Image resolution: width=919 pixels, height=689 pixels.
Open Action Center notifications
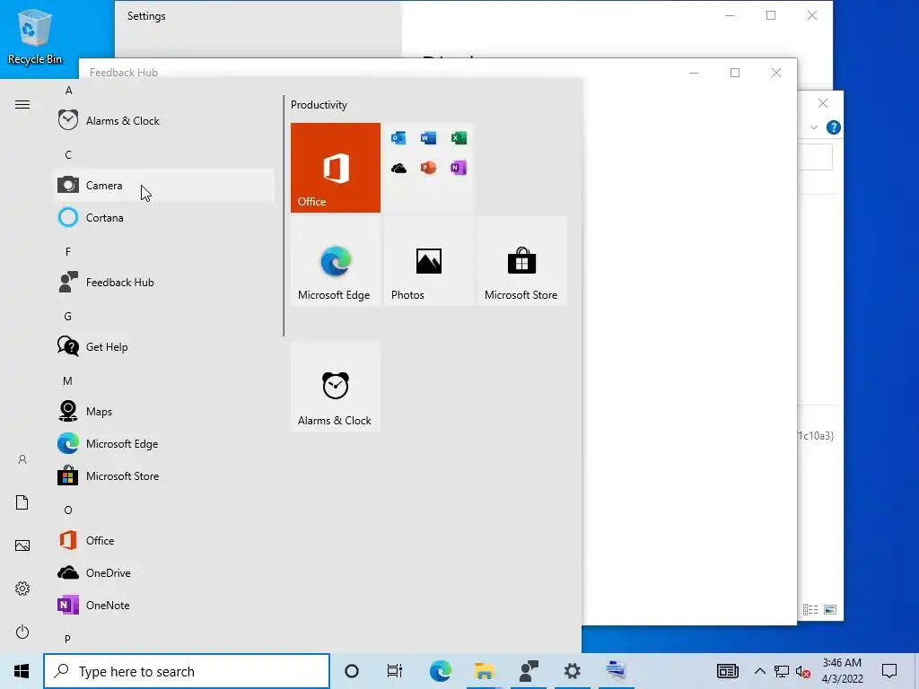coord(889,671)
